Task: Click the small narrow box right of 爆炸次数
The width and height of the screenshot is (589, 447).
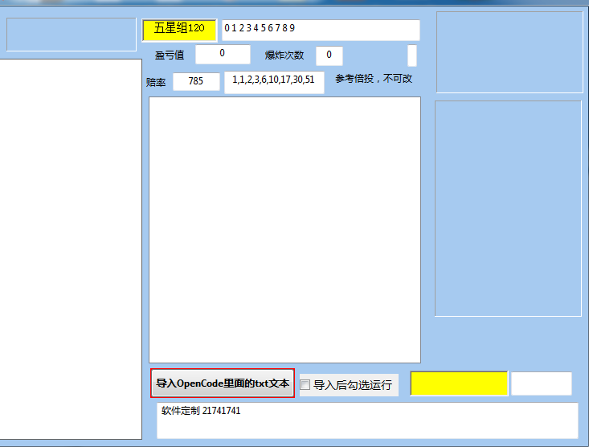Action: [x=412, y=55]
